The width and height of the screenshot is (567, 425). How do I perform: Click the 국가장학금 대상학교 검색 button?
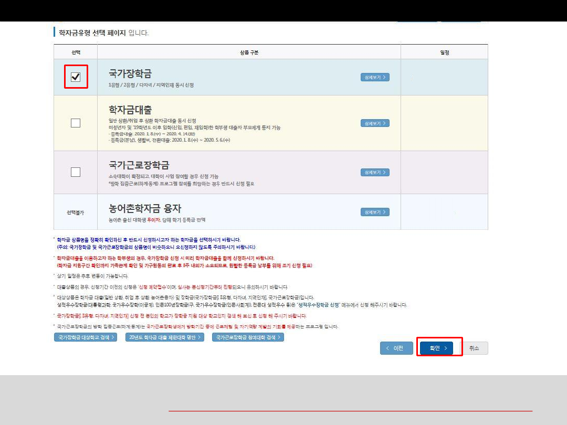click(85, 337)
